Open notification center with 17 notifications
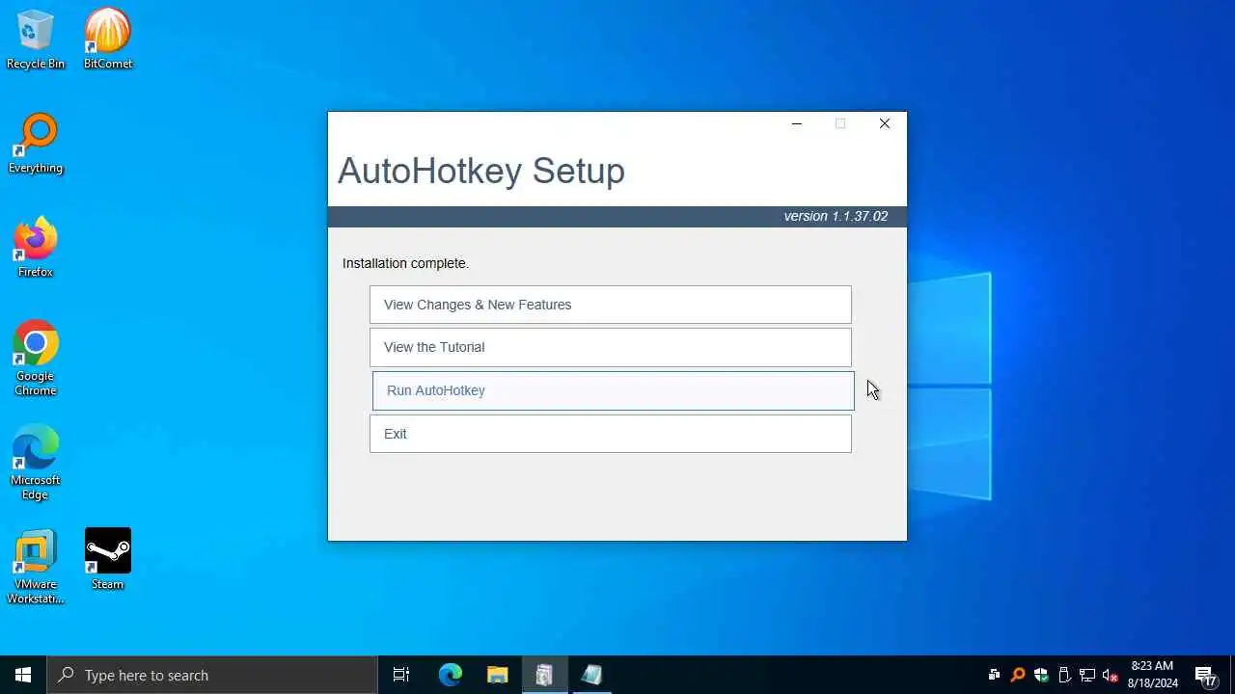Viewport: 1235px width, 694px height. pyautogui.click(x=1206, y=675)
